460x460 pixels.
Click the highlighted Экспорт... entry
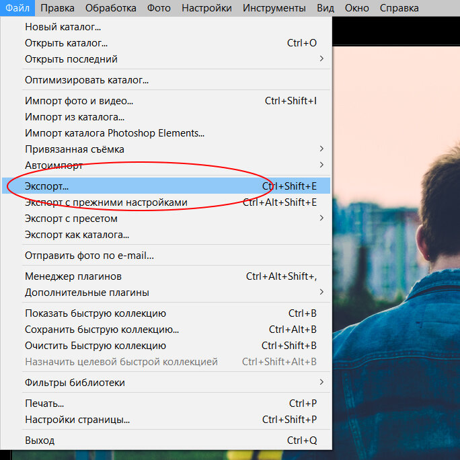[x=166, y=186]
